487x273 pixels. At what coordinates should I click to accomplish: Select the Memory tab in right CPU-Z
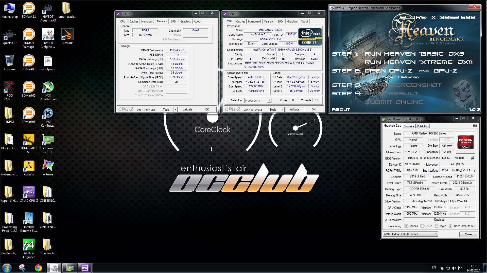[269, 21]
